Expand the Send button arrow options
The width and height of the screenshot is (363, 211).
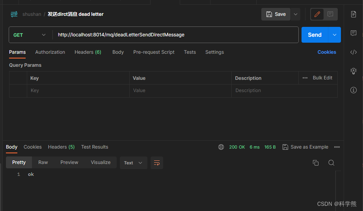point(334,35)
